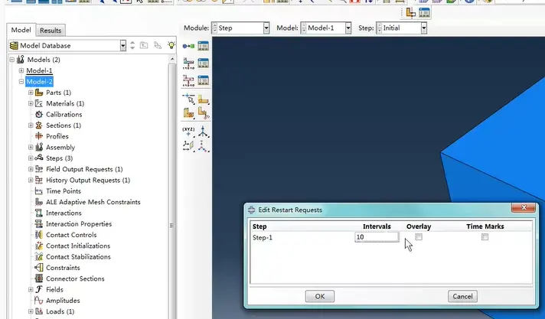
Task: Click the Cancel button in dialog
Action: pyautogui.click(x=462, y=296)
